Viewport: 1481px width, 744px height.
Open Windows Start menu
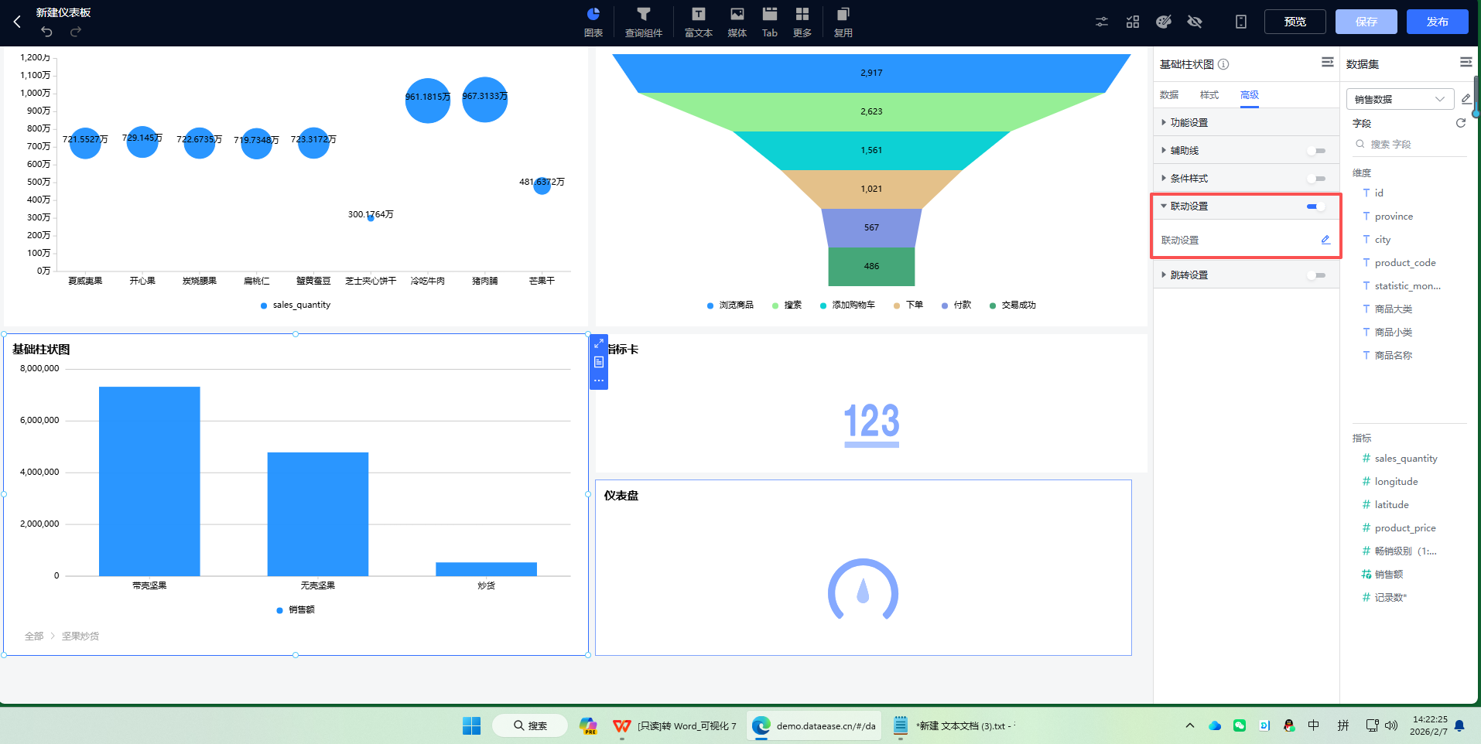[471, 725]
